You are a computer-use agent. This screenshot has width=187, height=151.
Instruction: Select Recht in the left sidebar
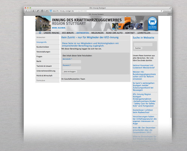[48, 61]
